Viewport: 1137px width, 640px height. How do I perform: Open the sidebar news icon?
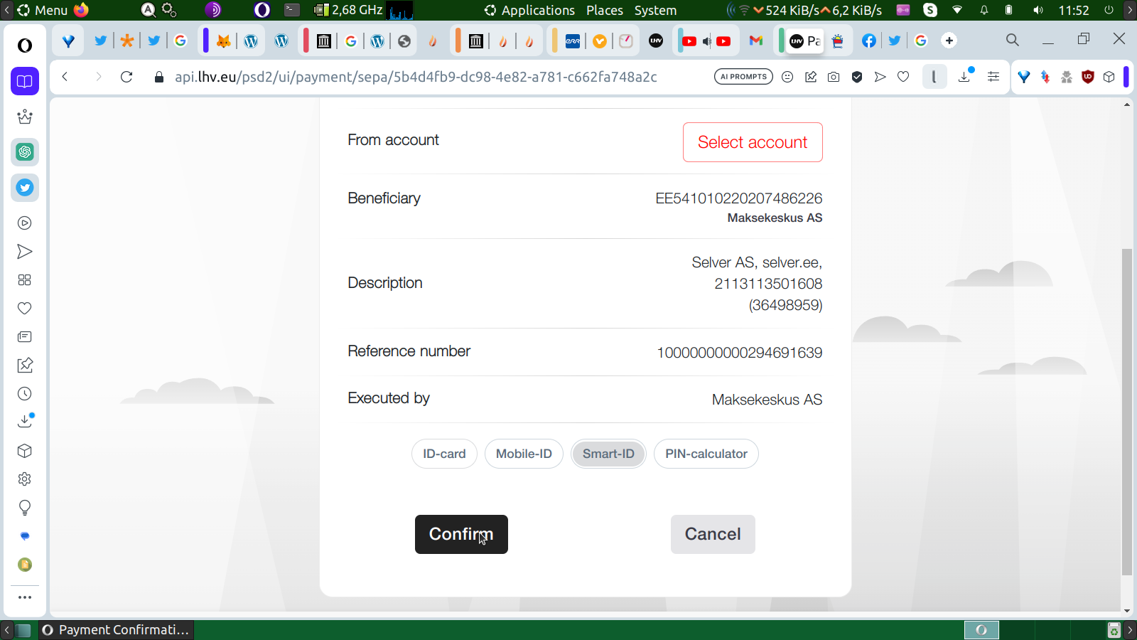click(25, 337)
